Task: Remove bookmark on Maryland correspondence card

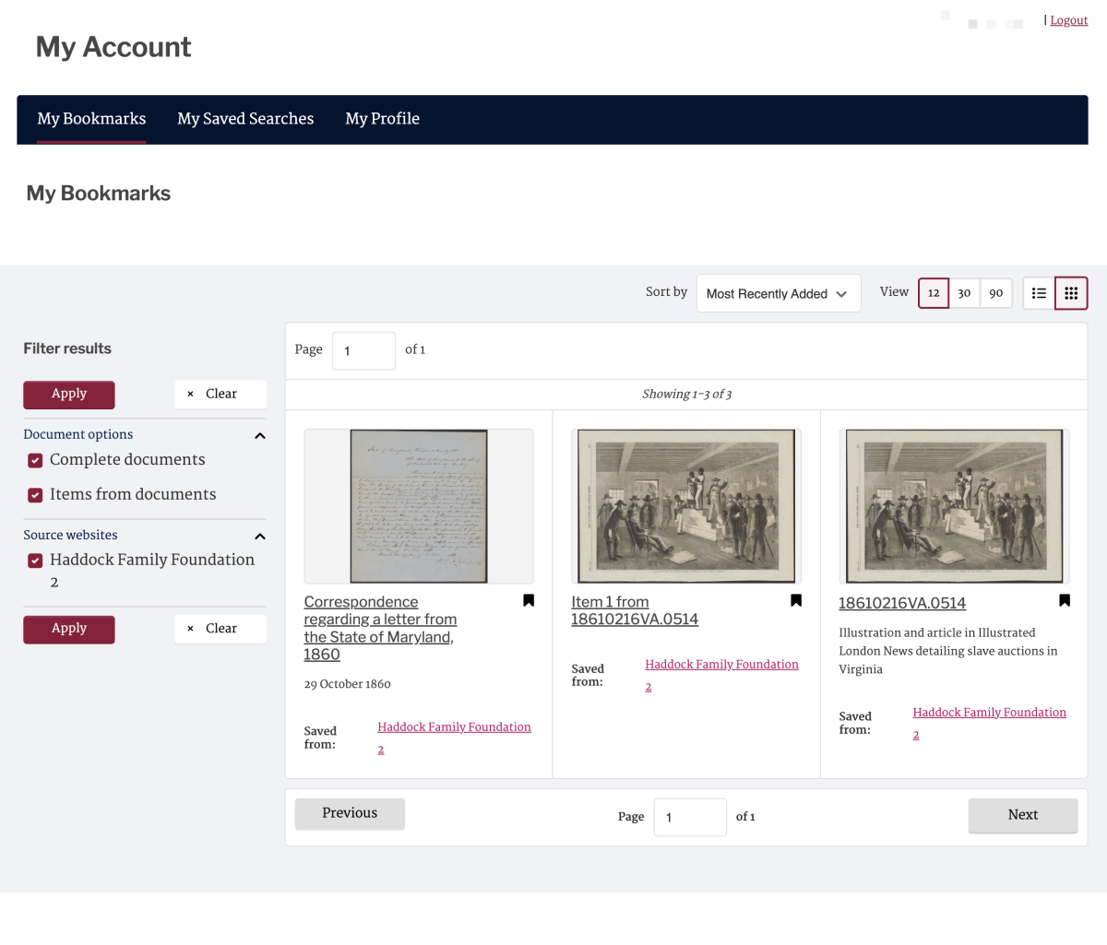Action: pos(529,600)
